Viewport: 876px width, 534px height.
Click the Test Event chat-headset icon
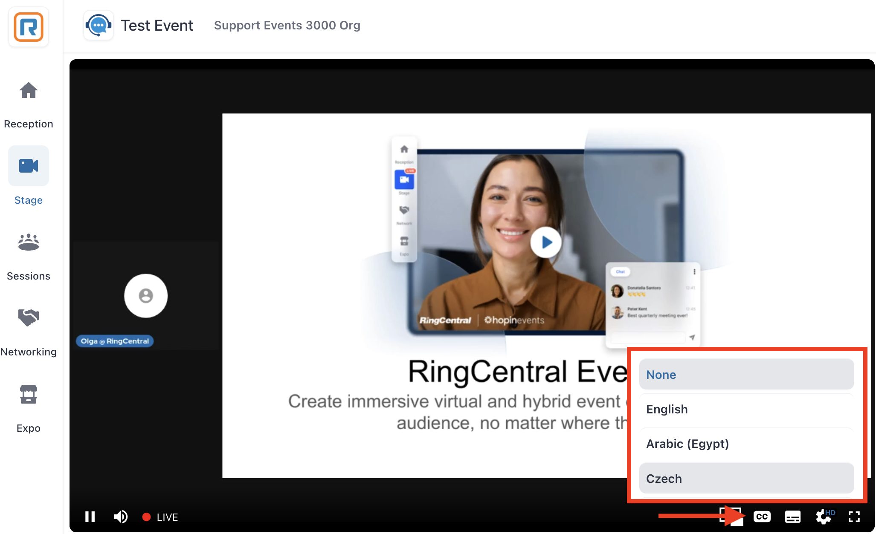(99, 26)
